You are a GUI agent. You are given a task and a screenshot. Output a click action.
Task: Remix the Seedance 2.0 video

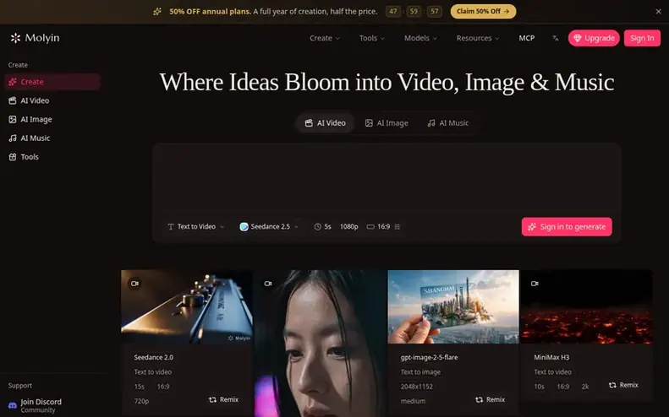(x=223, y=399)
